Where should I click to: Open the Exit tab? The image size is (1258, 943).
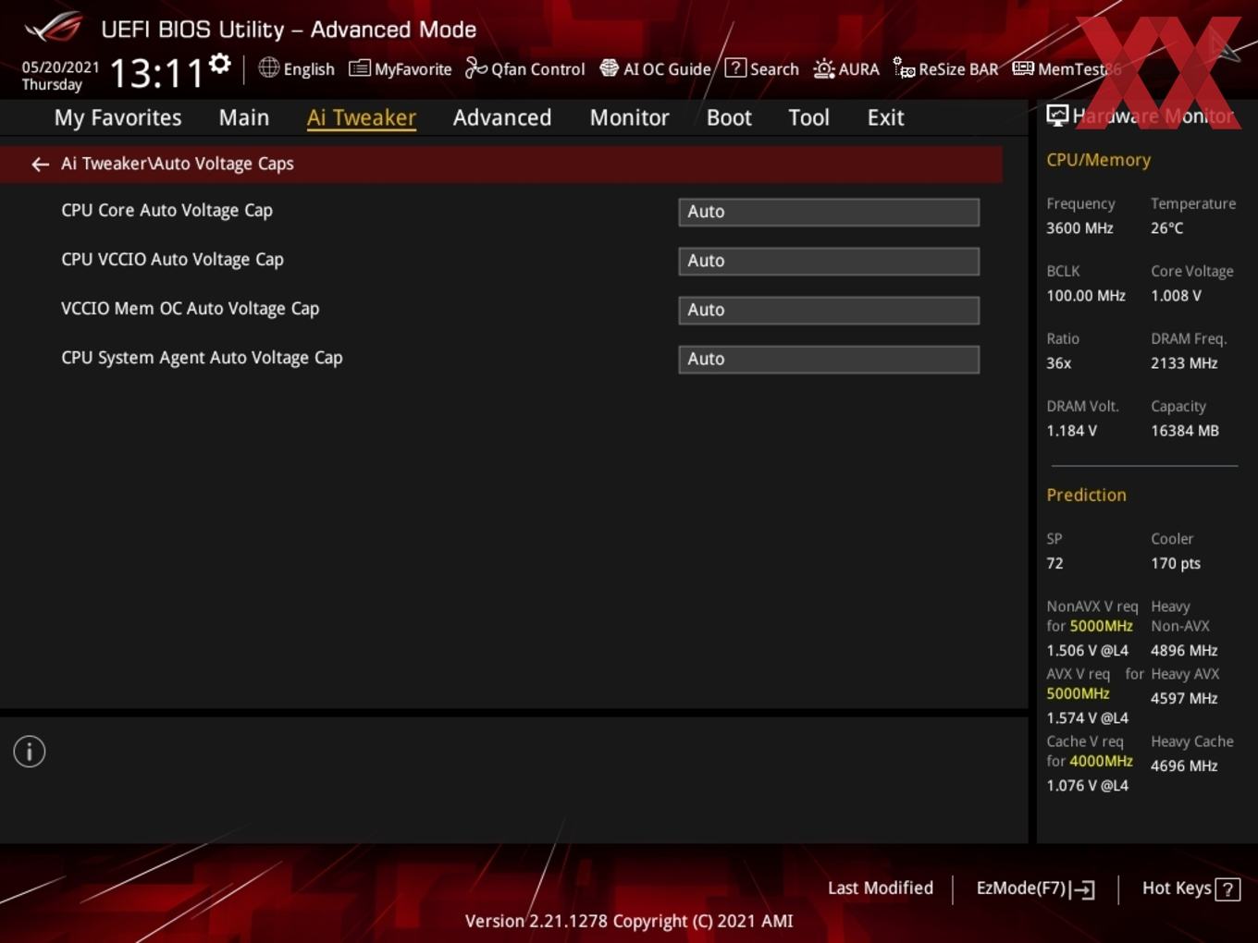[x=885, y=117]
